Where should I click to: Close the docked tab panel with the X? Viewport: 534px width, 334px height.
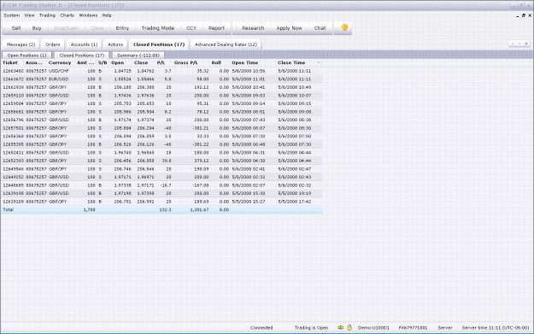pyautogui.click(x=526, y=44)
